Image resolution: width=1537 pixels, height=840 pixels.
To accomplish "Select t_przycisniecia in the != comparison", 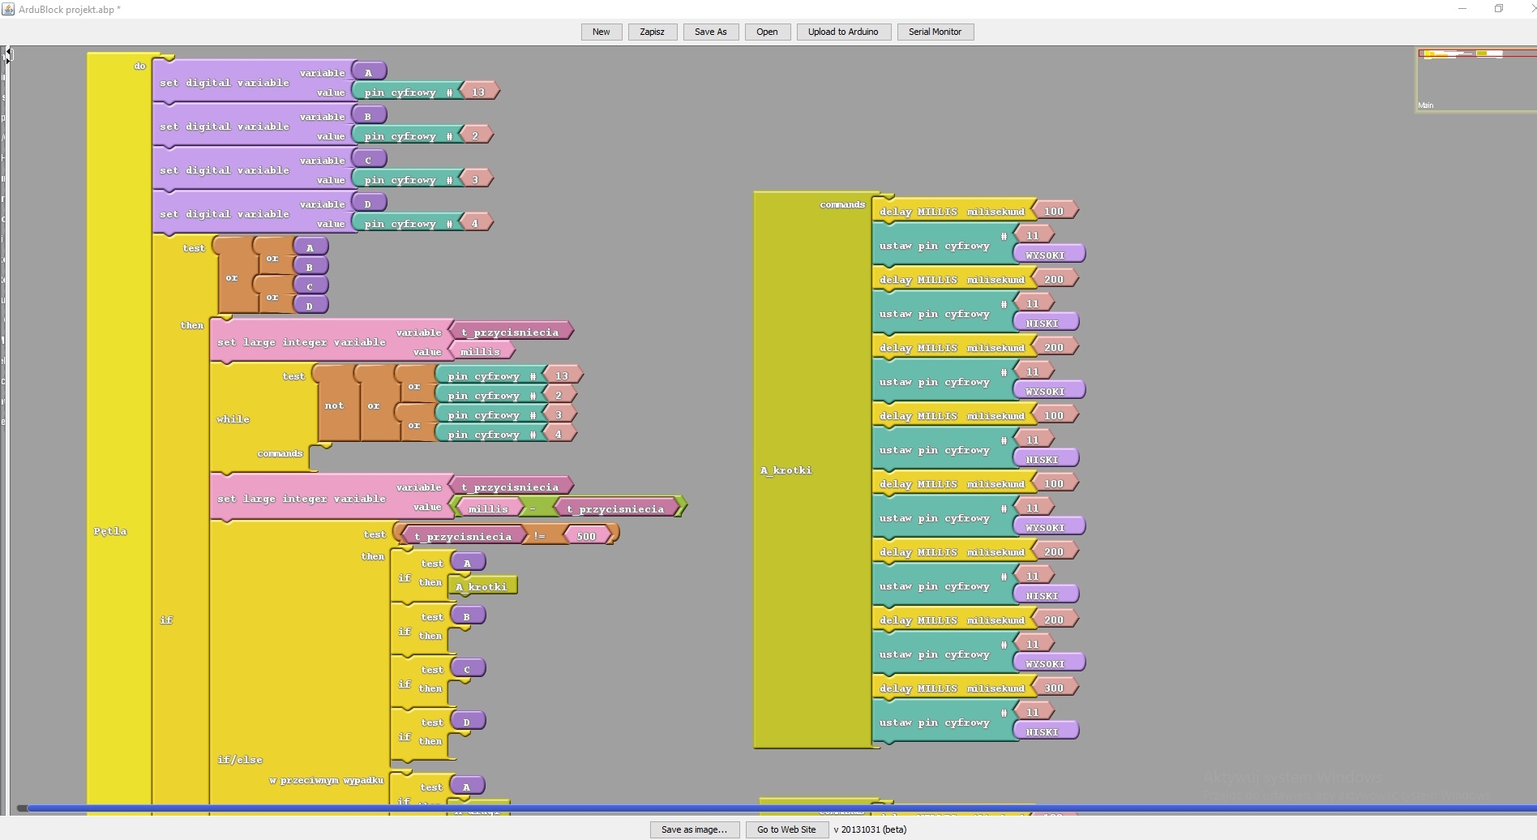I will click(463, 536).
